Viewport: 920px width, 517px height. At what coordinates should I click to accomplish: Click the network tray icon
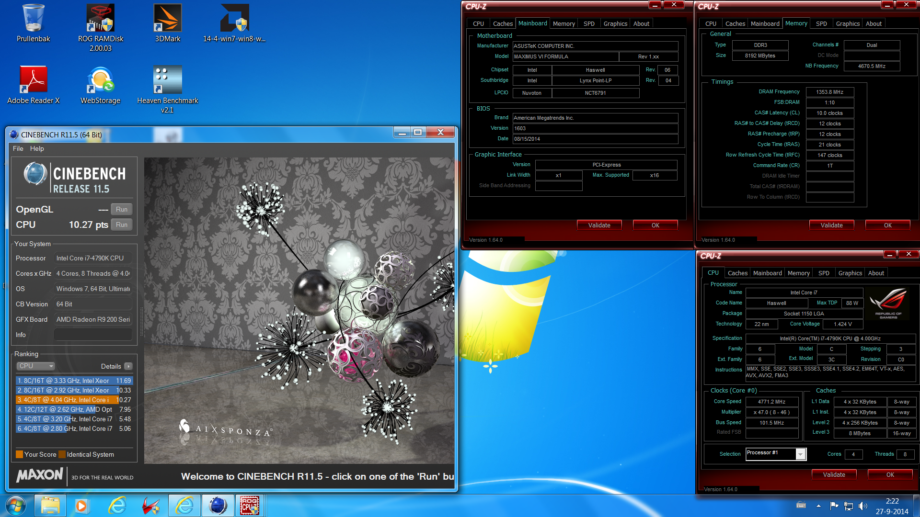(x=849, y=506)
